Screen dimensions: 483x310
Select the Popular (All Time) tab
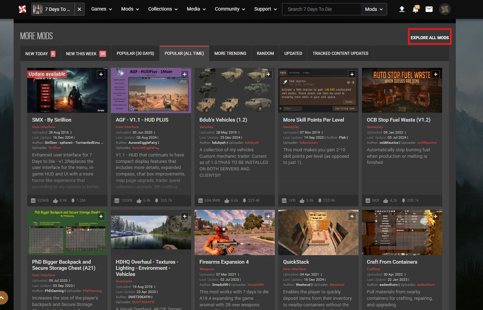click(x=184, y=53)
